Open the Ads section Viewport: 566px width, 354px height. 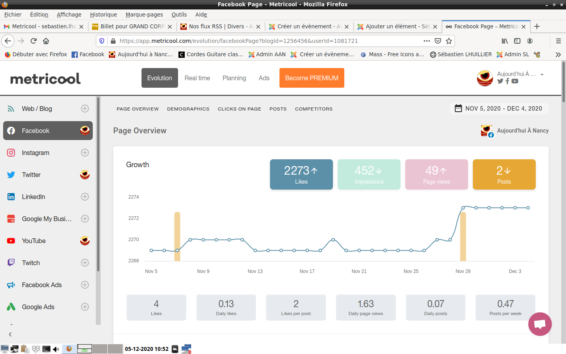tap(264, 78)
